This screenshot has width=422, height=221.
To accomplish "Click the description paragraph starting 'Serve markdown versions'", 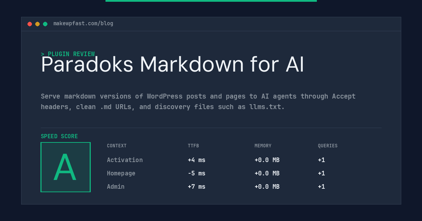I will [198, 101].
